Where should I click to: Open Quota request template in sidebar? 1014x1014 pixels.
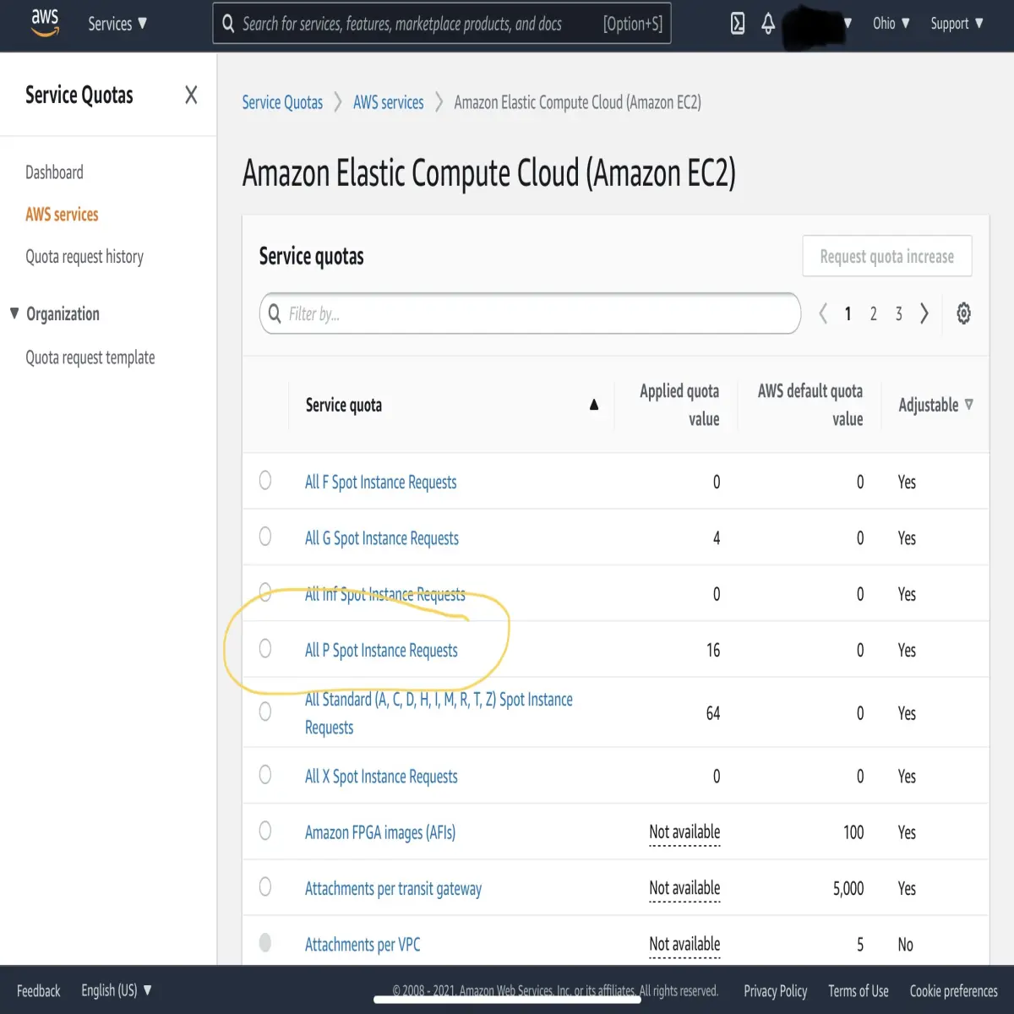pos(90,357)
